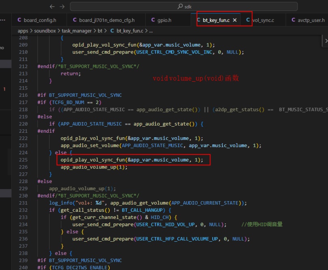This screenshot has height=270, width=328.
Task: Click the apps breadcrumb segment
Action: pyautogui.click(x=23, y=31)
